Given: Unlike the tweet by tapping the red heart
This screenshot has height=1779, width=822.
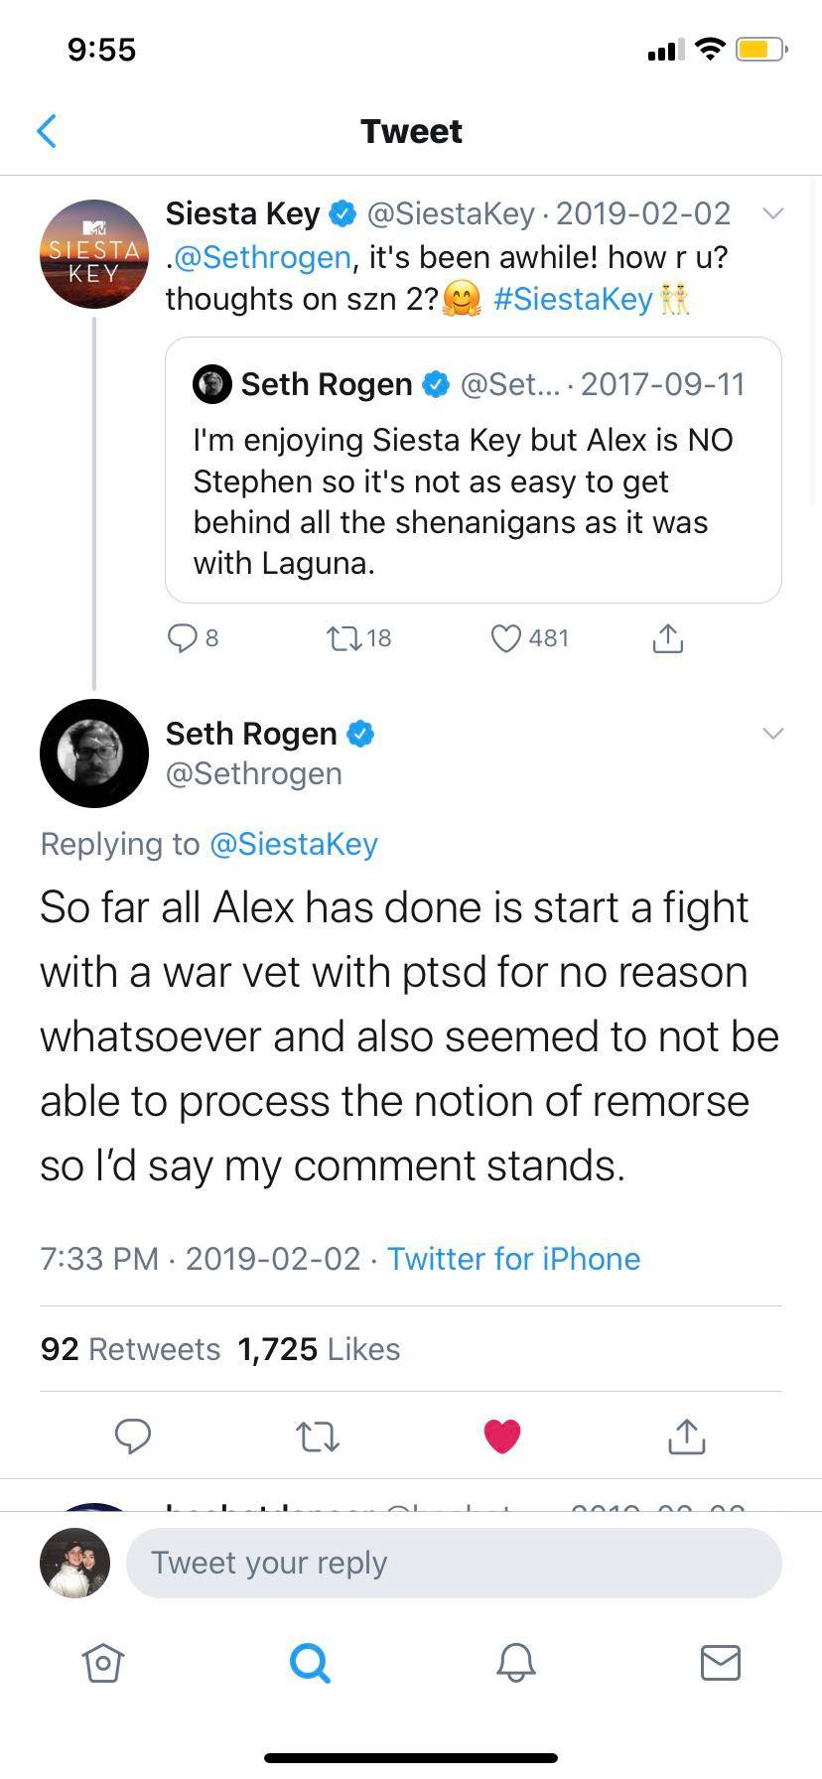Looking at the screenshot, I should pos(502,1436).
